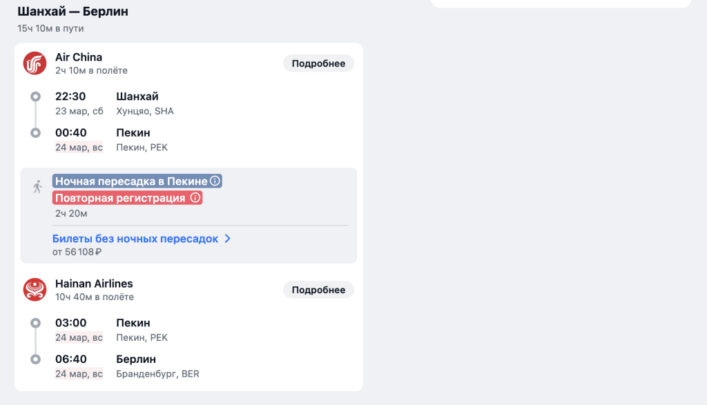This screenshot has width=707, height=405.
Task: Click the info icon next to "Повторная регистрация"
Action: (195, 197)
